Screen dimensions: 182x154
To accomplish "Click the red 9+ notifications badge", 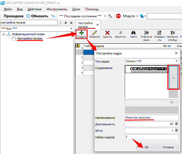I will coord(118,16).
